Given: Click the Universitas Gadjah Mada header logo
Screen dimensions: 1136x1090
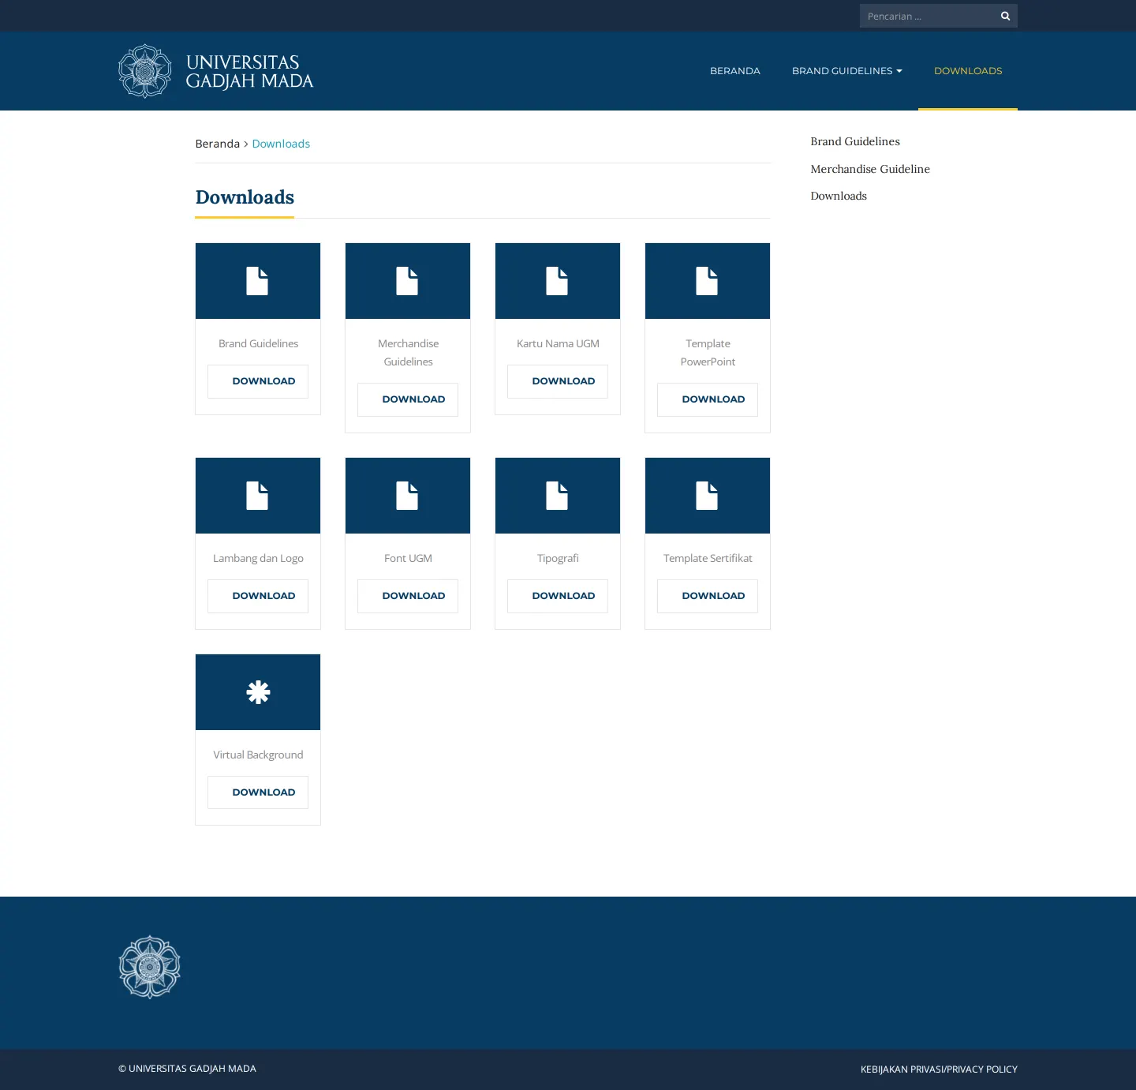Looking at the screenshot, I should pos(216,71).
